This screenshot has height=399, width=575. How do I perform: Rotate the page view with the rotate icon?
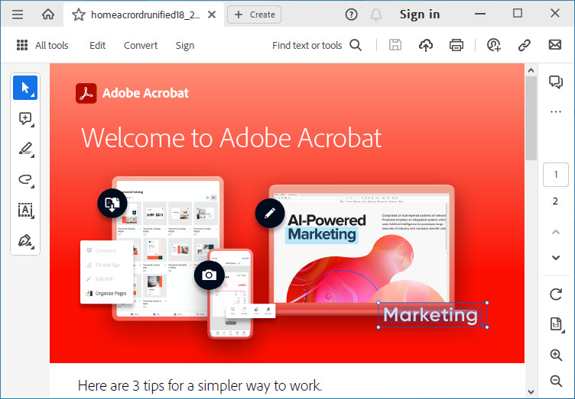pos(556,294)
